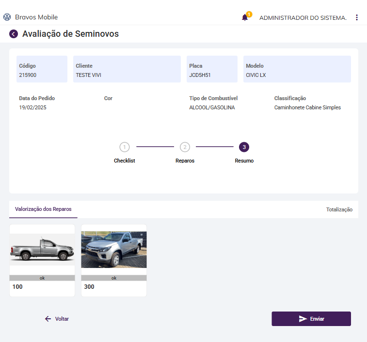
Task: Click the purple back arrow icon
Action: coord(14,34)
